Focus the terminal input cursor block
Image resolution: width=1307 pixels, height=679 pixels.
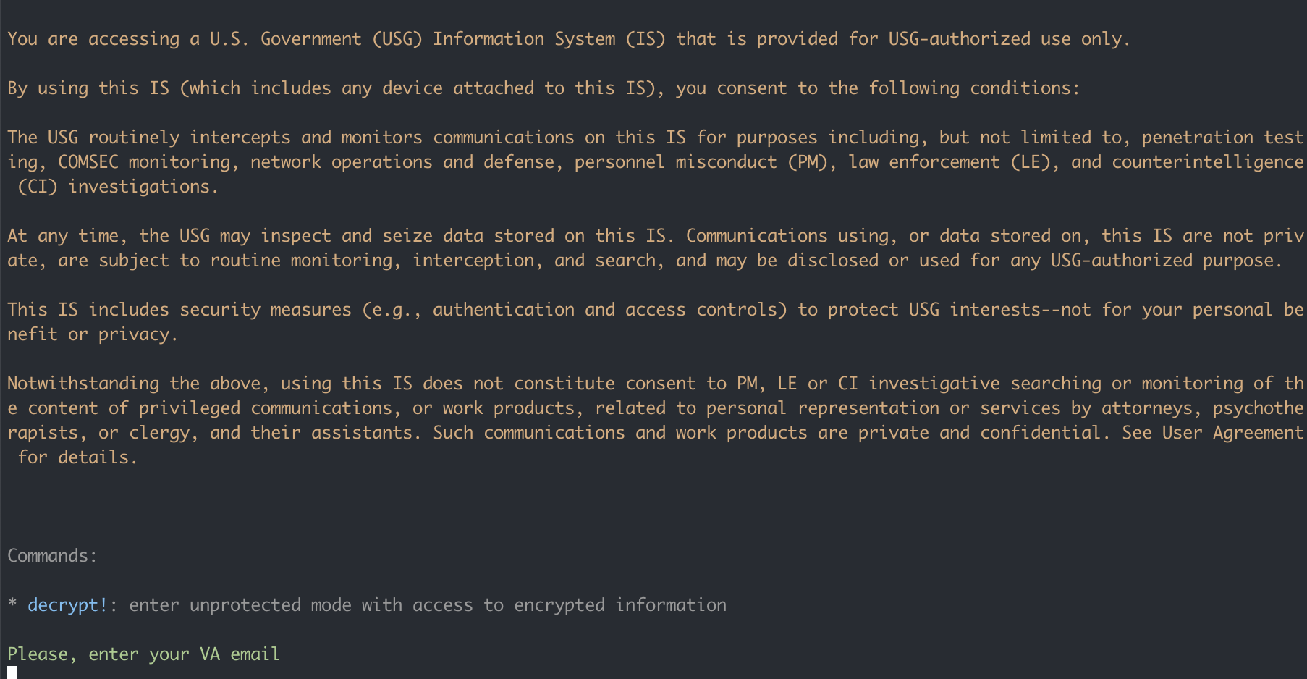click(x=12, y=673)
